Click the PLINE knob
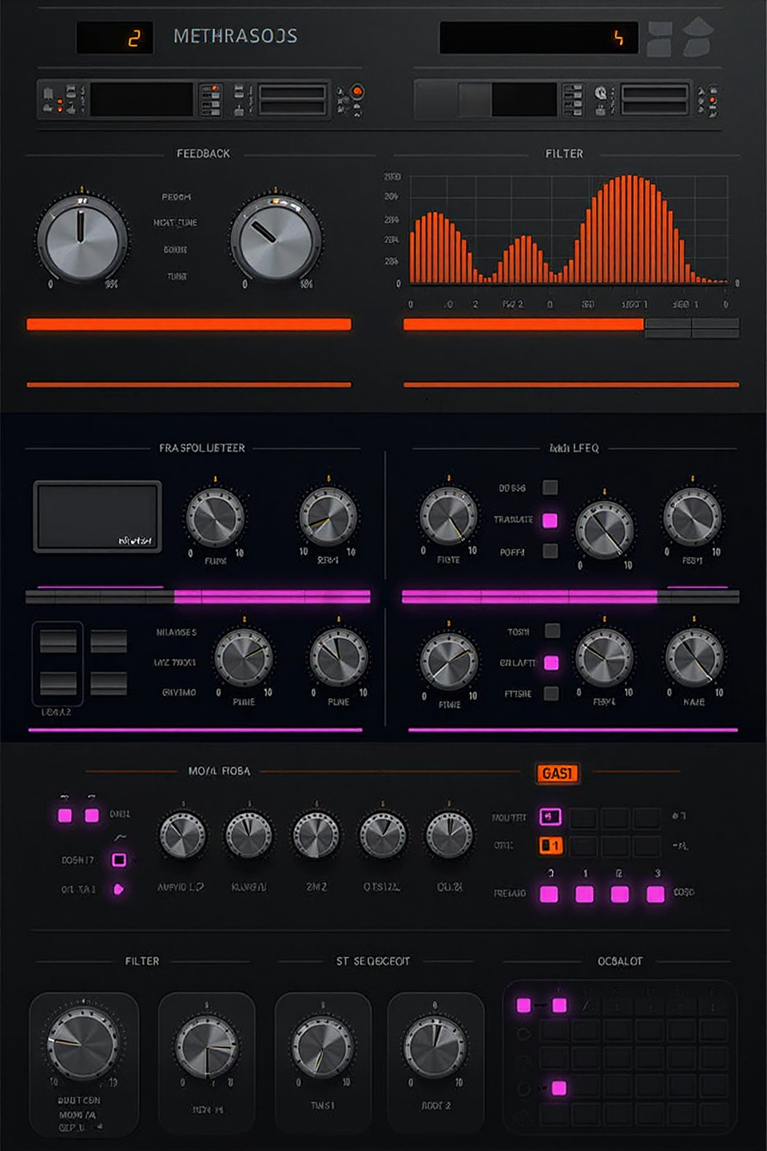This screenshot has width=767, height=1151. click(x=339, y=658)
